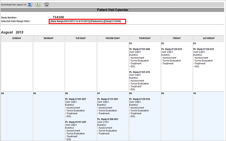Open patient study 129-012 visit entry
This screenshot has height=141, width=226.
pos(172,49)
